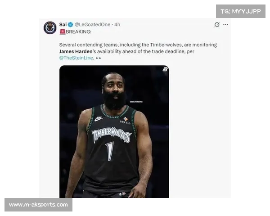Click the Nike swoosh on the jersey
The width and height of the screenshot is (270, 216).
[98, 119]
